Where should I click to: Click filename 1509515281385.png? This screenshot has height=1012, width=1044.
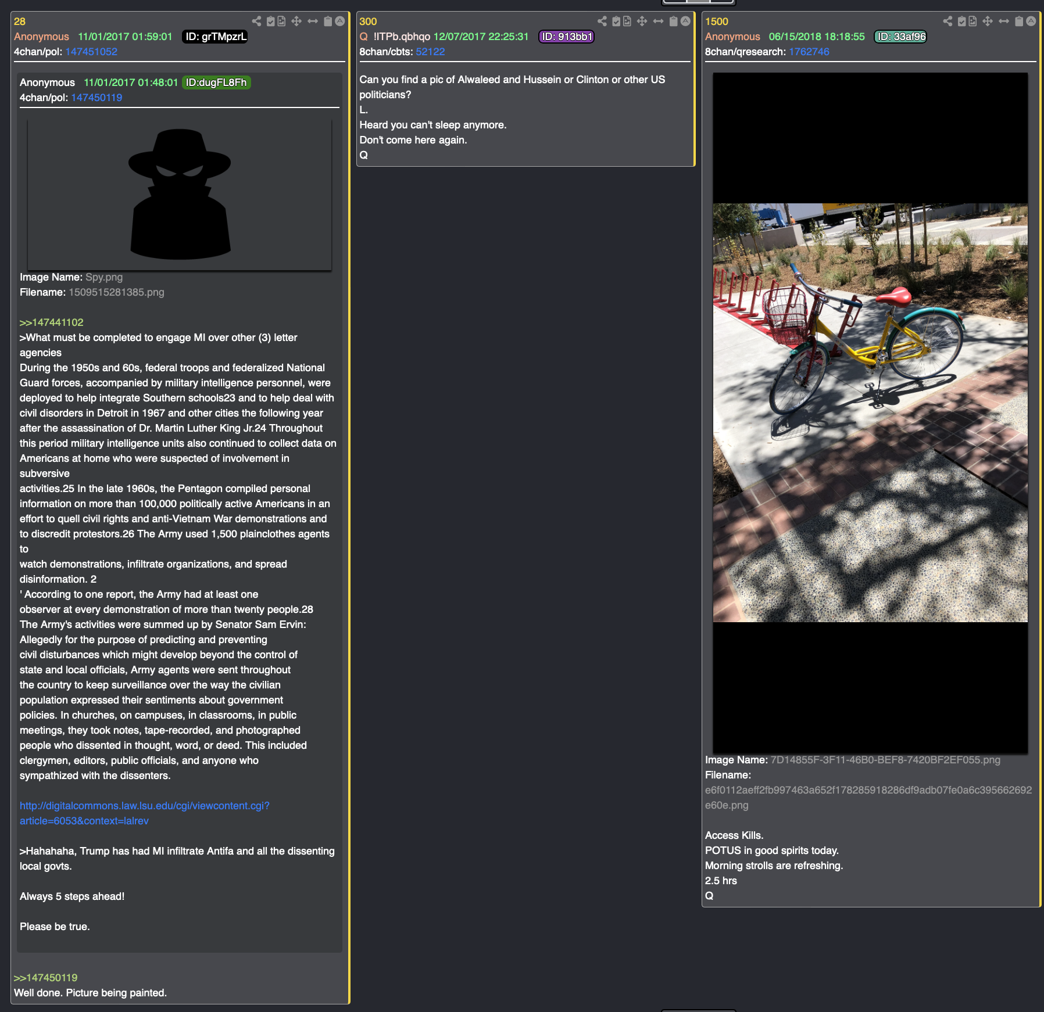[116, 292]
